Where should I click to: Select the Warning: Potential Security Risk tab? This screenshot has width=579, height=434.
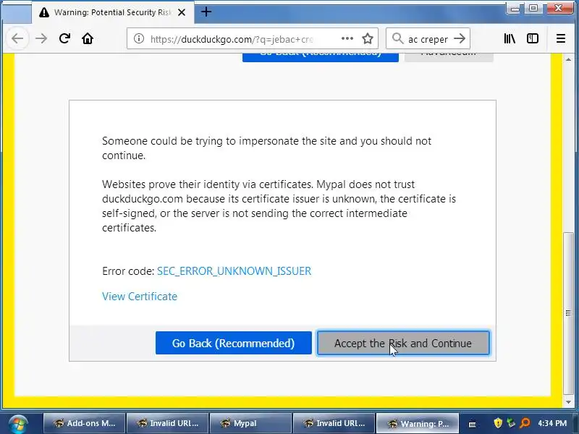point(113,12)
